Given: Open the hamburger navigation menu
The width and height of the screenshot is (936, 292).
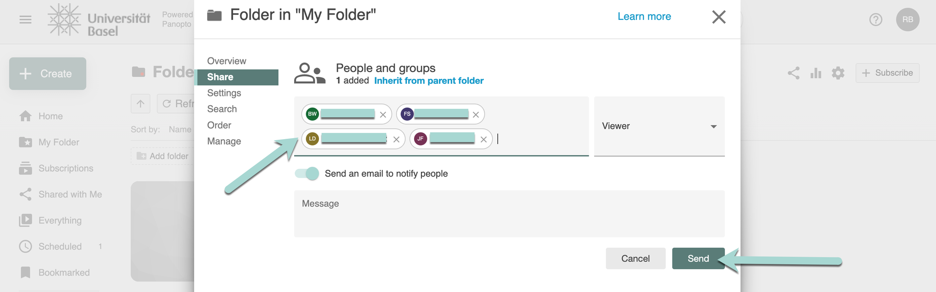Looking at the screenshot, I should tap(25, 19).
